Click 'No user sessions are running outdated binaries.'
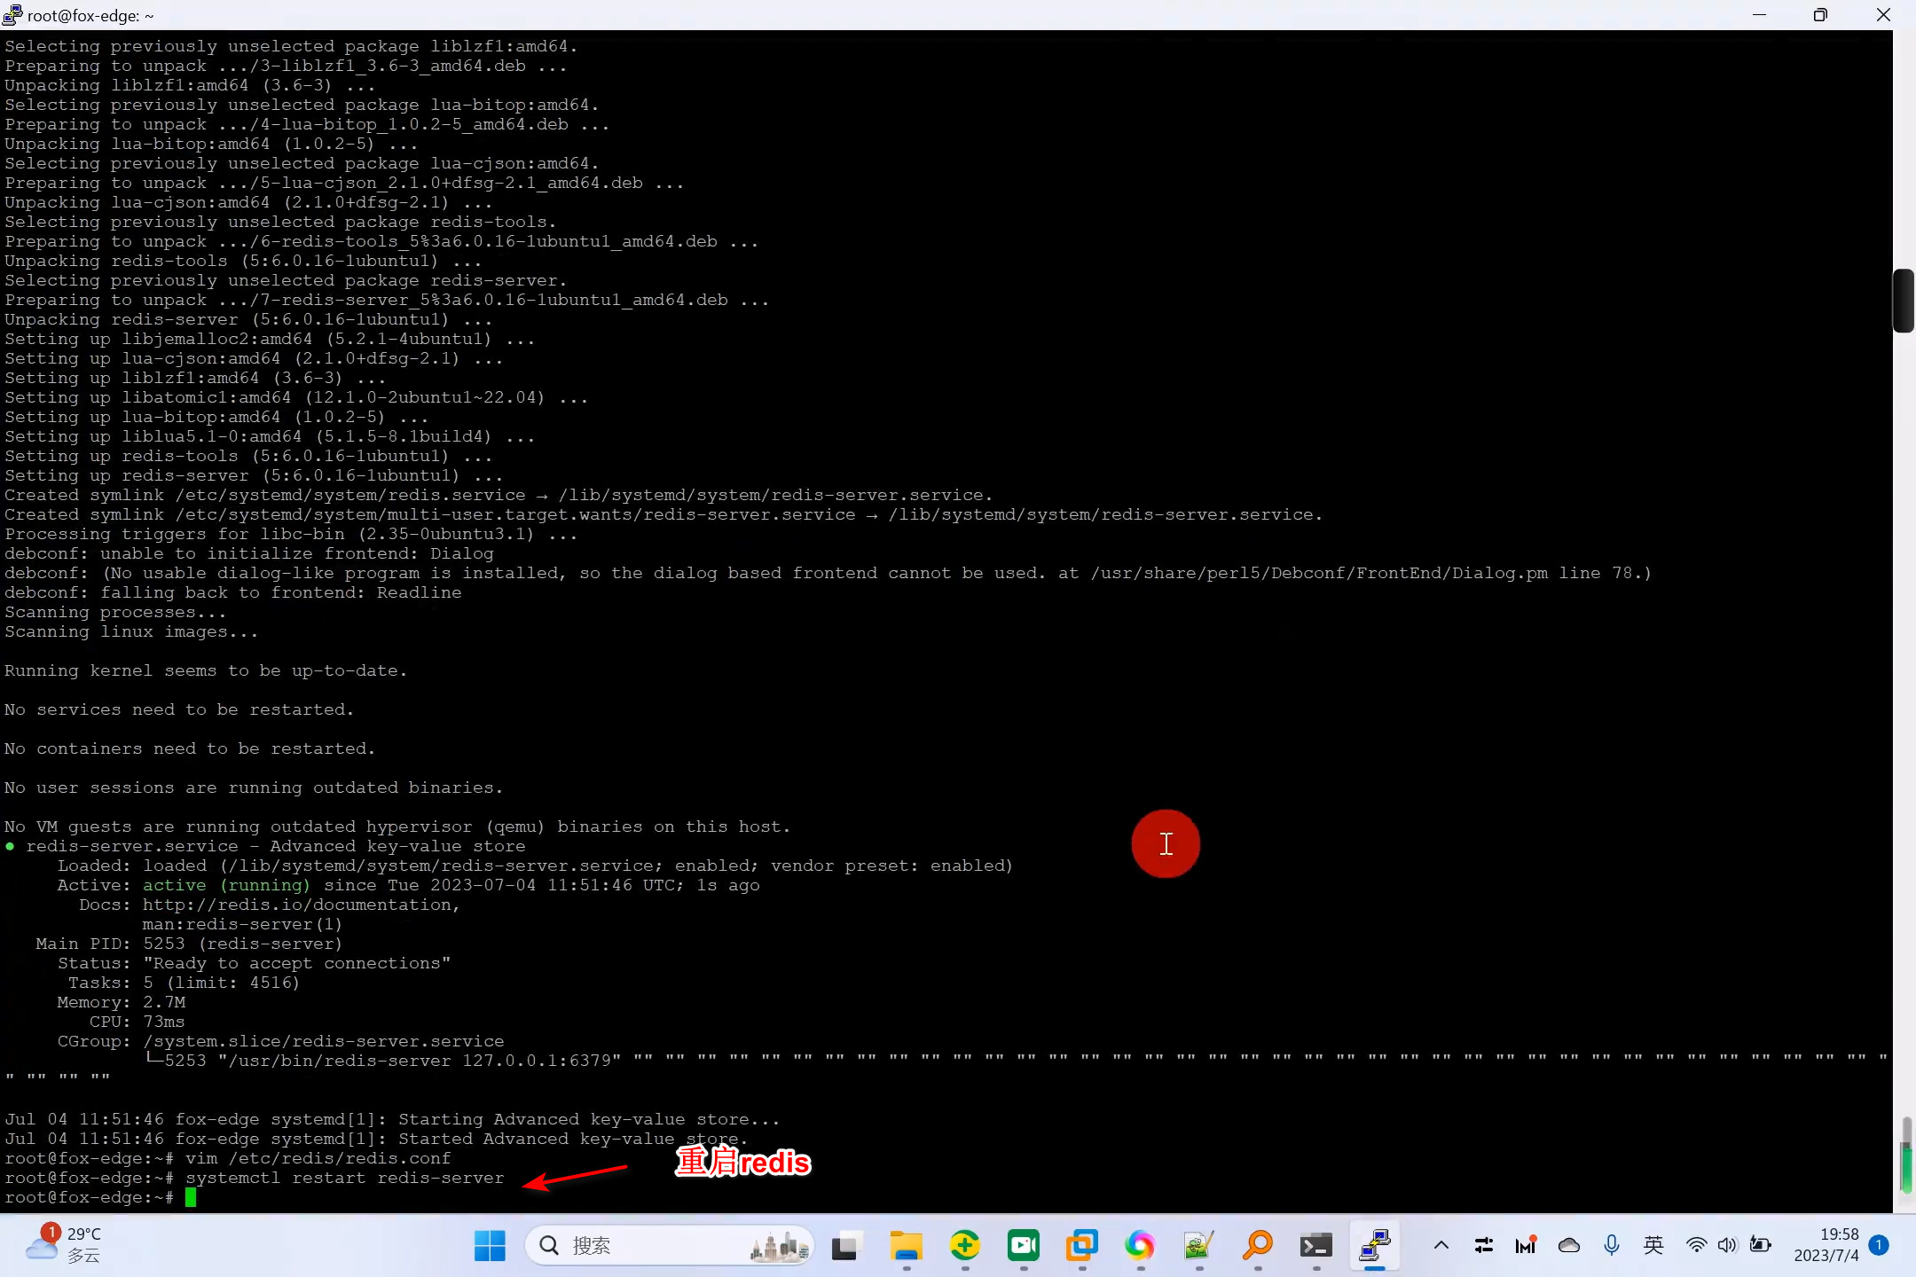The height and width of the screenshot is (1277, 1916). tap(254, 788)
